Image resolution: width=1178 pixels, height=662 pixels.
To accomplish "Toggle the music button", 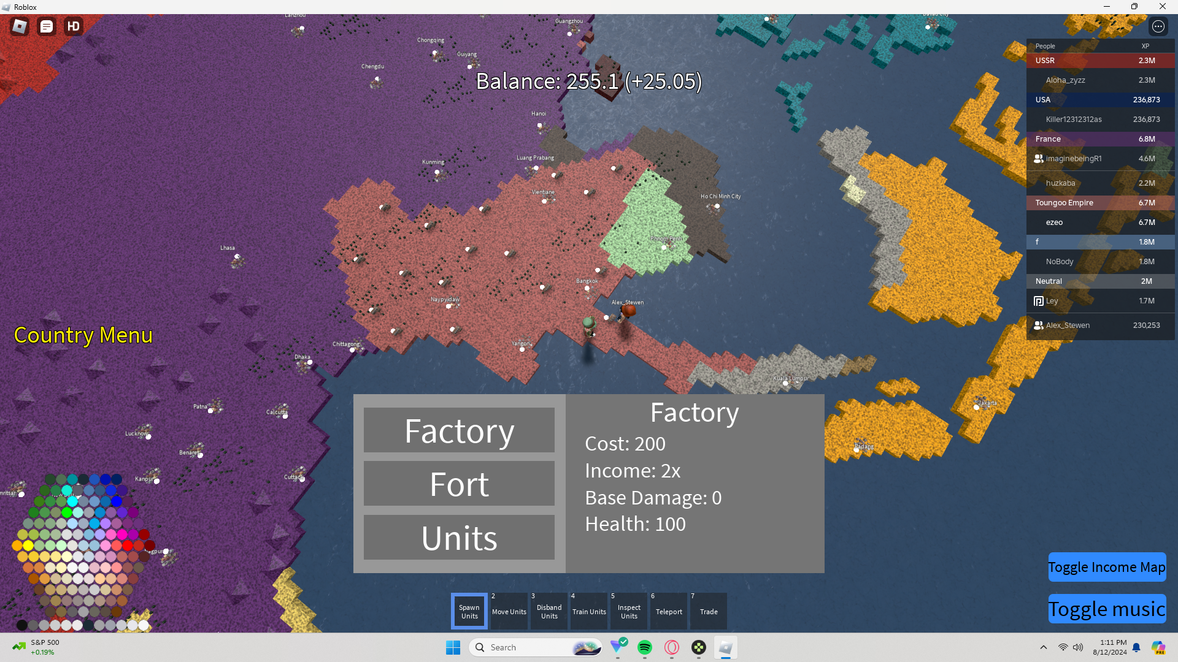I will 1106,609.
